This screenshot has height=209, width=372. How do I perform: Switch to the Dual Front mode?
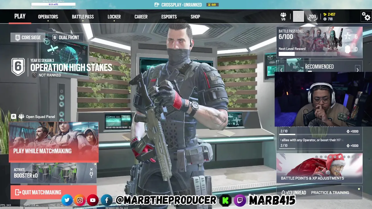pos(65,37)
